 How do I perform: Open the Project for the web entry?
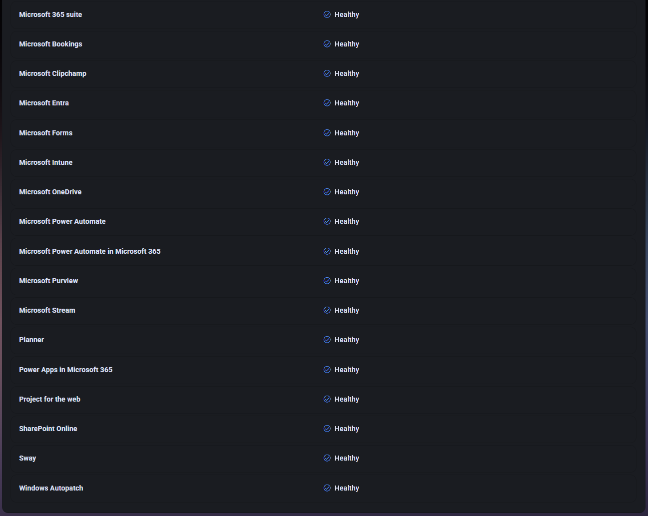pyautogui.click(x=49, y=399)
